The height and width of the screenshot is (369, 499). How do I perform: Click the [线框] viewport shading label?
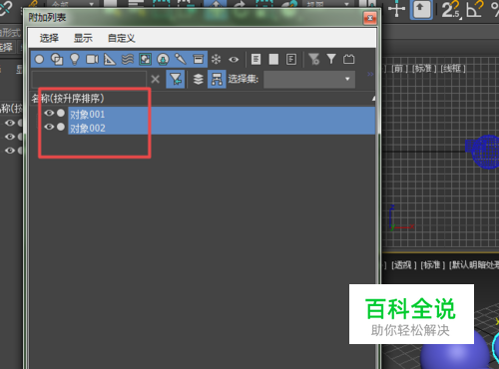(x=453, y=69)
